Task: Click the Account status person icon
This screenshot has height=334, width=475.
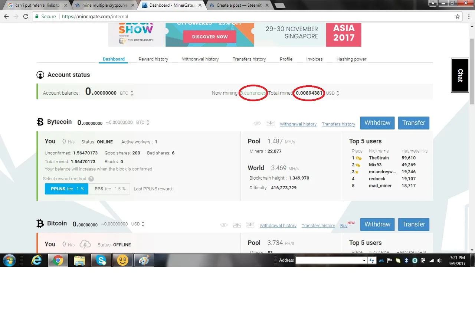Action: (x=40, y=75)
